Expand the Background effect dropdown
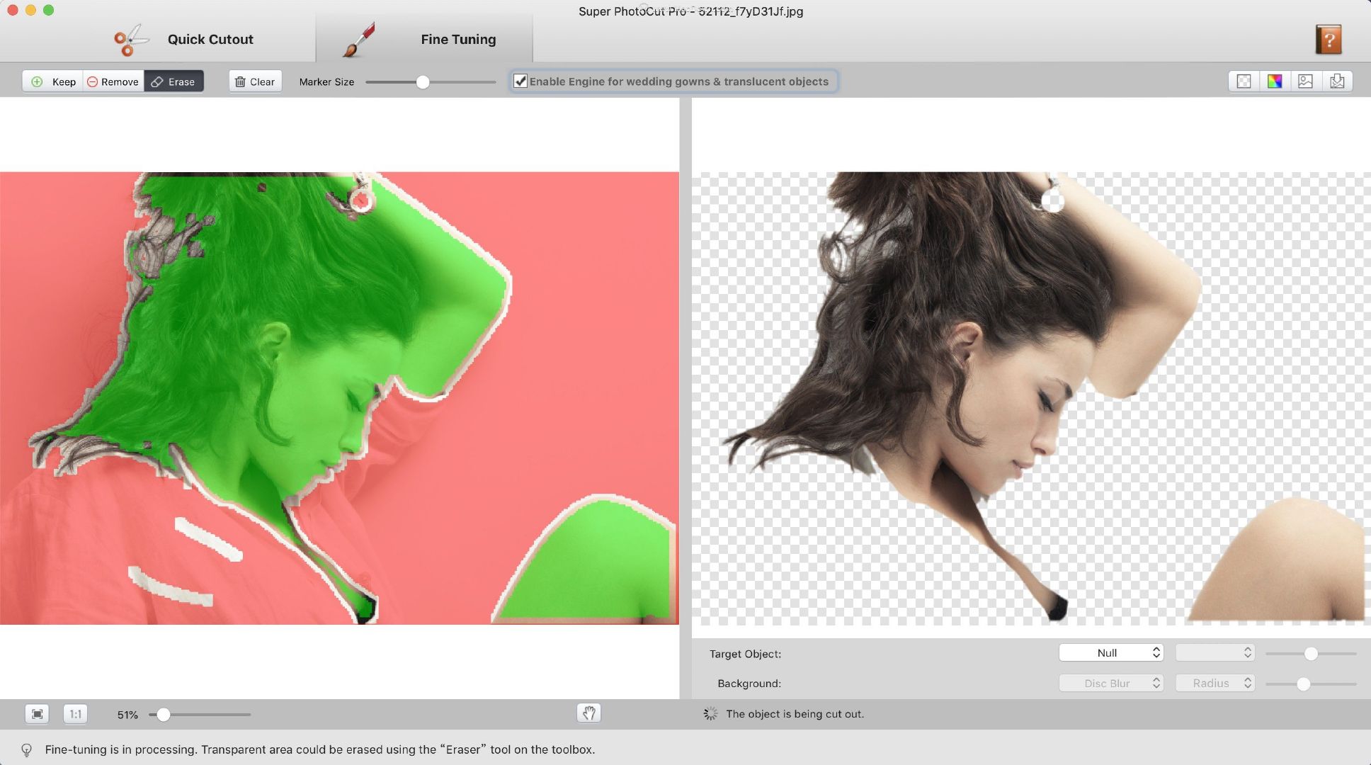Screen dimensions: 1371x765 click(1110, 682)
